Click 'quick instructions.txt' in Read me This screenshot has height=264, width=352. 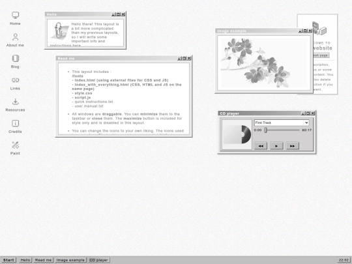tap(94, 102)
